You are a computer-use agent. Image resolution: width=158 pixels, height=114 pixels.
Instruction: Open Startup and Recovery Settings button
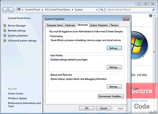114,87
